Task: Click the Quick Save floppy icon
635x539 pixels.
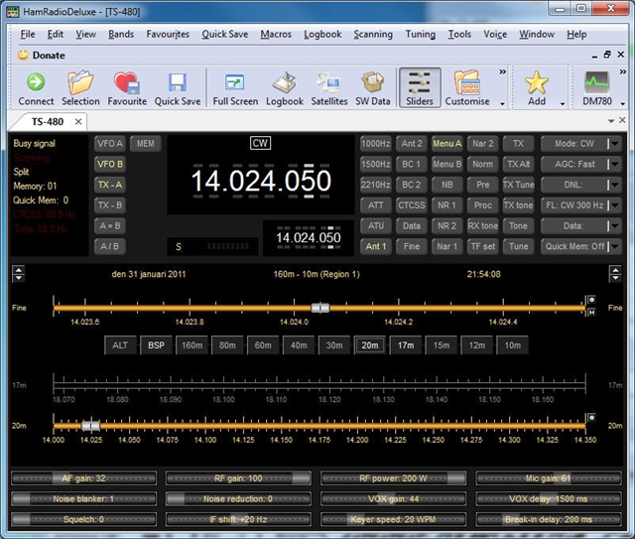Action: pyautogui.click(x=178, y=82)
